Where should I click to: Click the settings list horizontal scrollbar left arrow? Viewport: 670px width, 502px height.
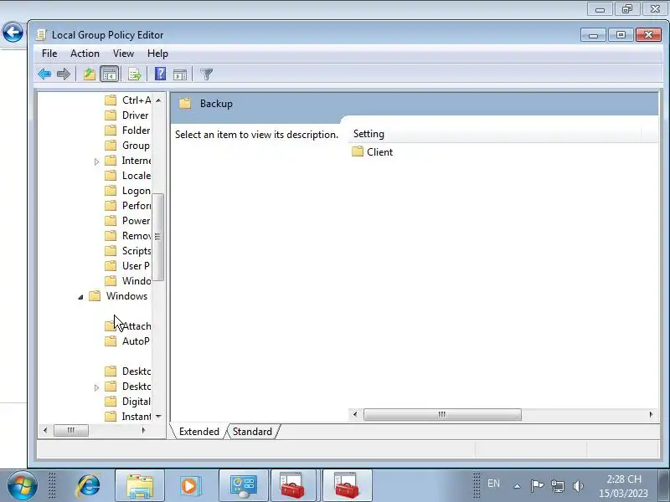[x=354, y=414]
